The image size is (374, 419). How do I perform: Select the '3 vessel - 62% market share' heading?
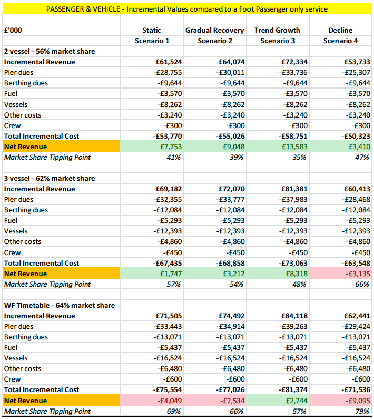50,178
